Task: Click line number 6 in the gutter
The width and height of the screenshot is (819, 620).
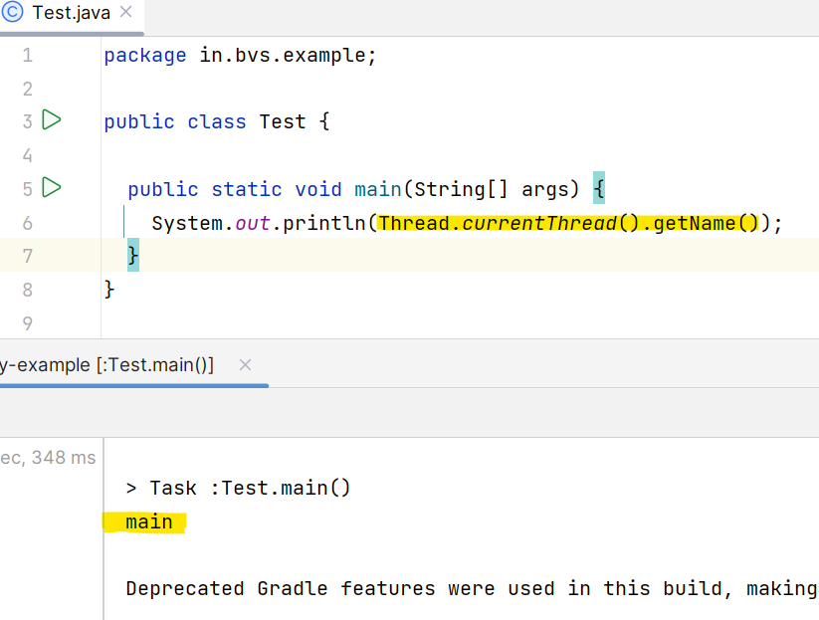Action: click(28, 224)
